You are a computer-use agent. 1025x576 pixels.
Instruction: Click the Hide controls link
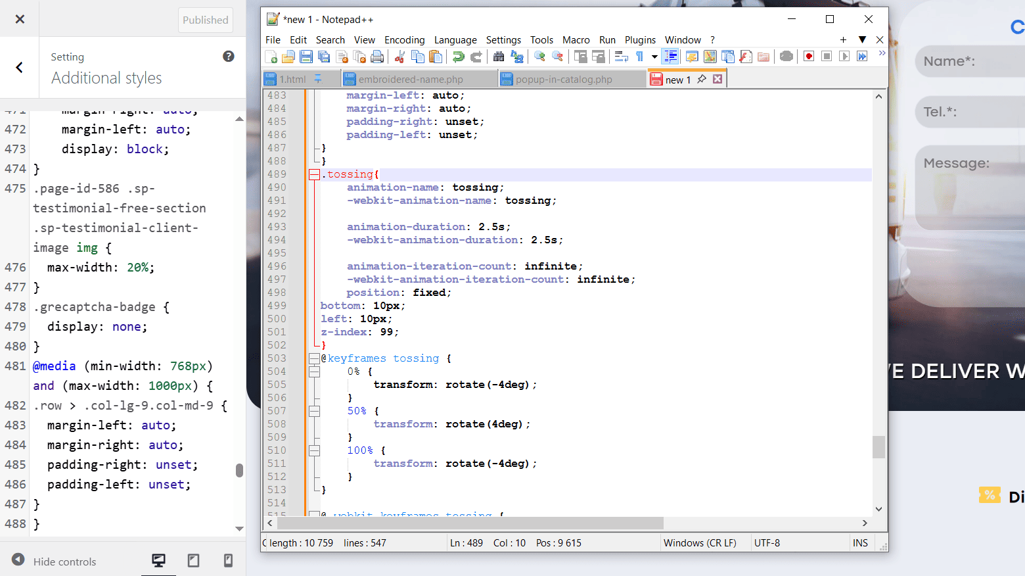pyautogui.click(x=64, y=562)
